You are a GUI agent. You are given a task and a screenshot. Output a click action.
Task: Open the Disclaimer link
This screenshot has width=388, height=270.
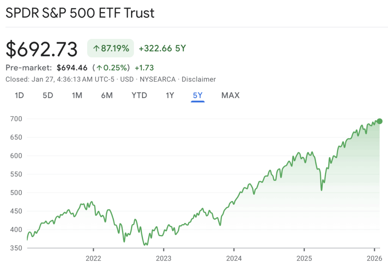pos(199,80)
